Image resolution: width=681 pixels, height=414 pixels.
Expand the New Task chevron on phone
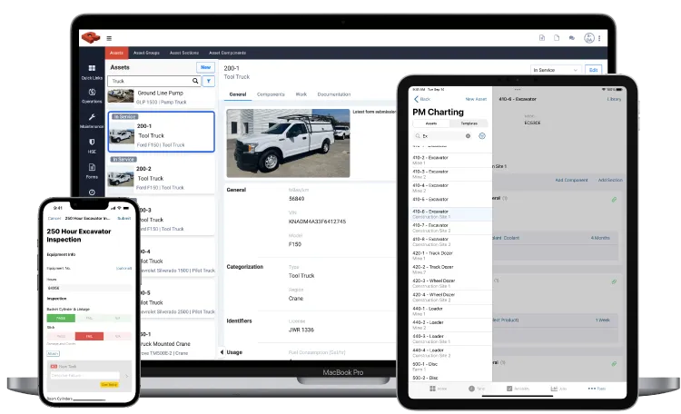point(126,376)
